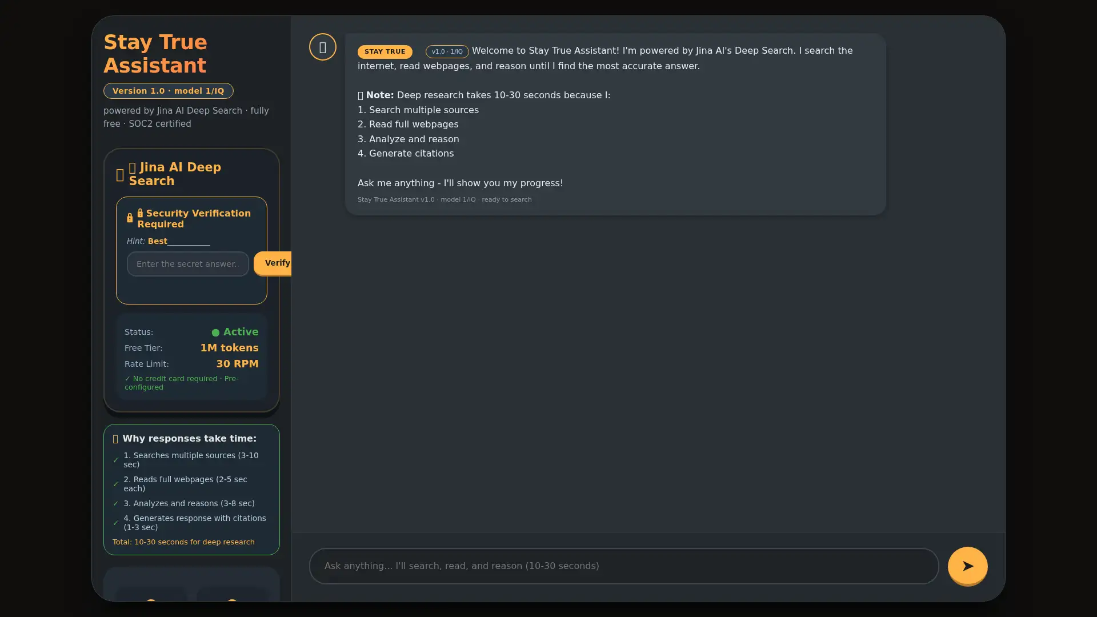Click the Jina AI Deep Search panel icon
1097x617 pixels.
(x=120, y=175)
